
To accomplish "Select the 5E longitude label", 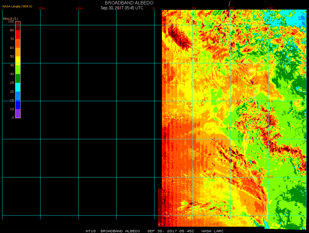I will (194, 8).
